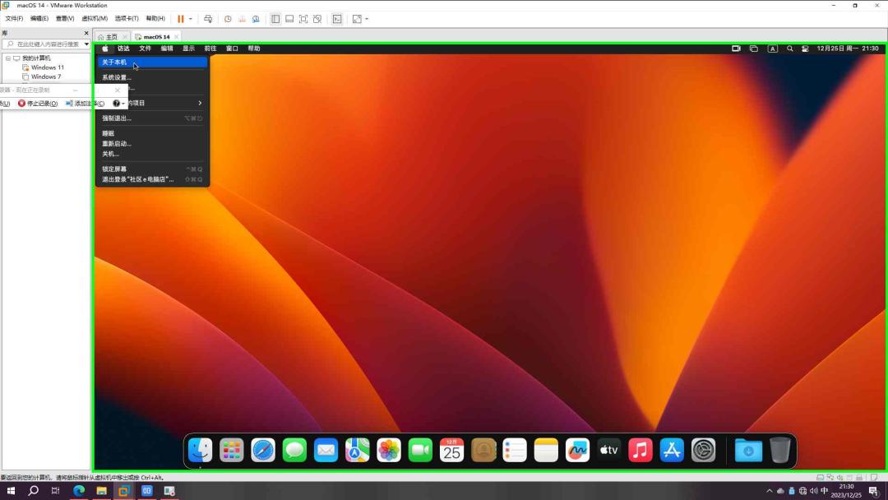Toggle full screen mode for the virtual machine
888x500 pixels.
(304, 19)
